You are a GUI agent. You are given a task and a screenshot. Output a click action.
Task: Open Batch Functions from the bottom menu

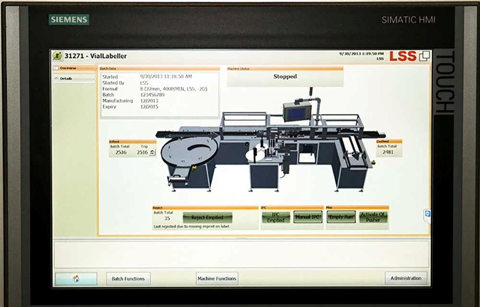coord(128,278)
